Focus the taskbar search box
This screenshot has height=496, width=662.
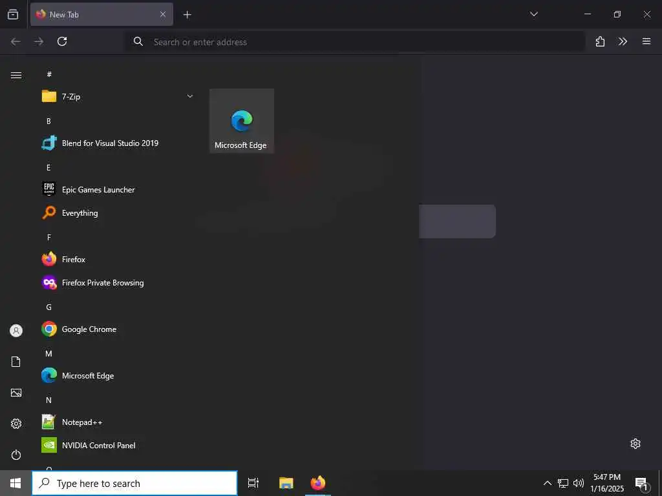click(134, 483)
